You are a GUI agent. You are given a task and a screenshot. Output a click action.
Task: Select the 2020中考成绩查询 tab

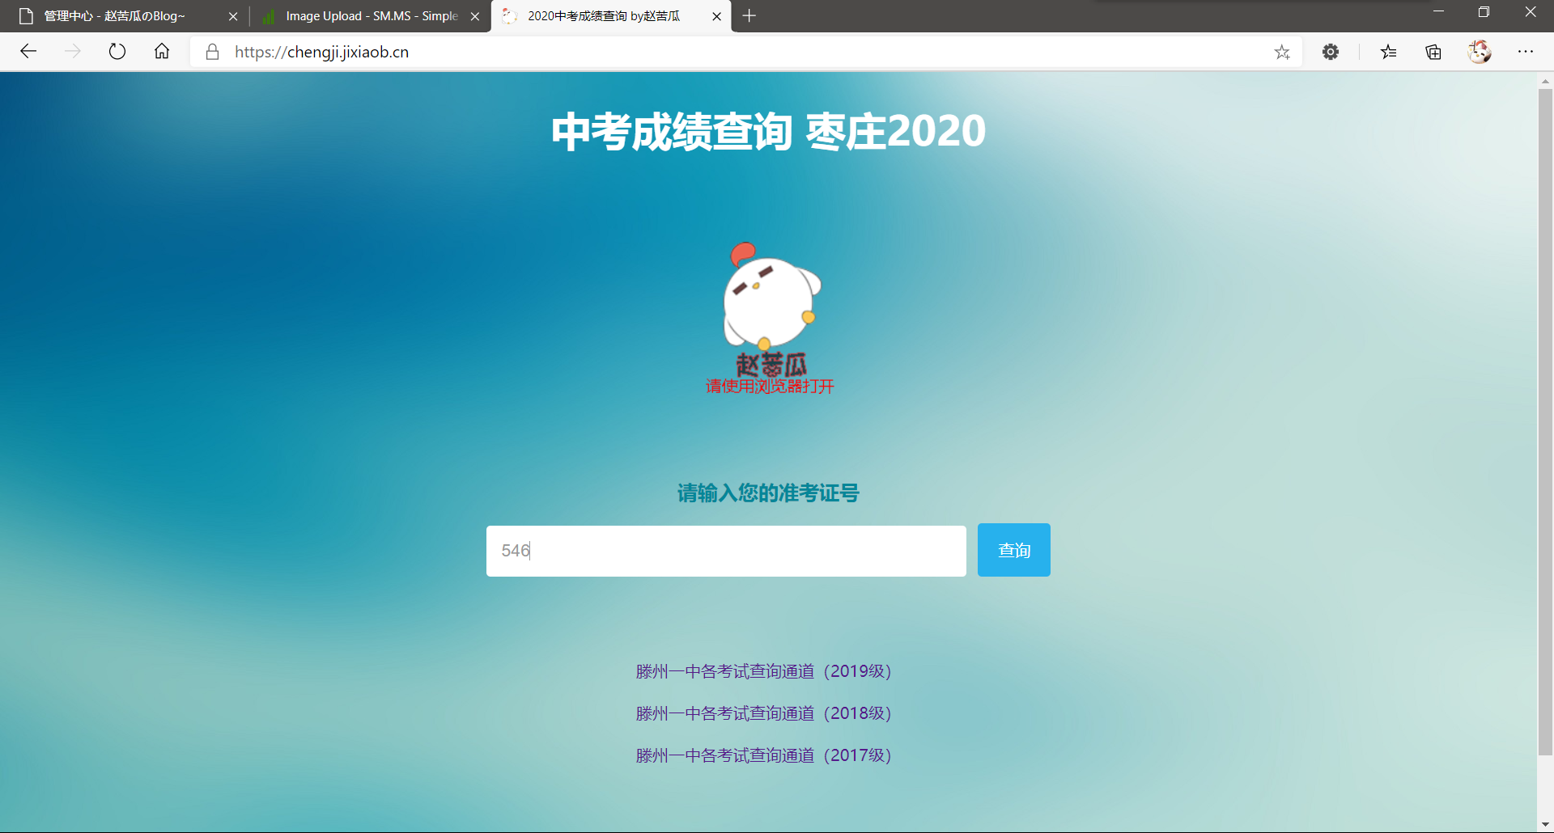[610, 16]
